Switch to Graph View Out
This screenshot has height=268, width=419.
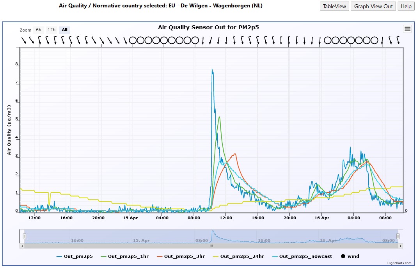pyautogui.click(x=373, y=6)
